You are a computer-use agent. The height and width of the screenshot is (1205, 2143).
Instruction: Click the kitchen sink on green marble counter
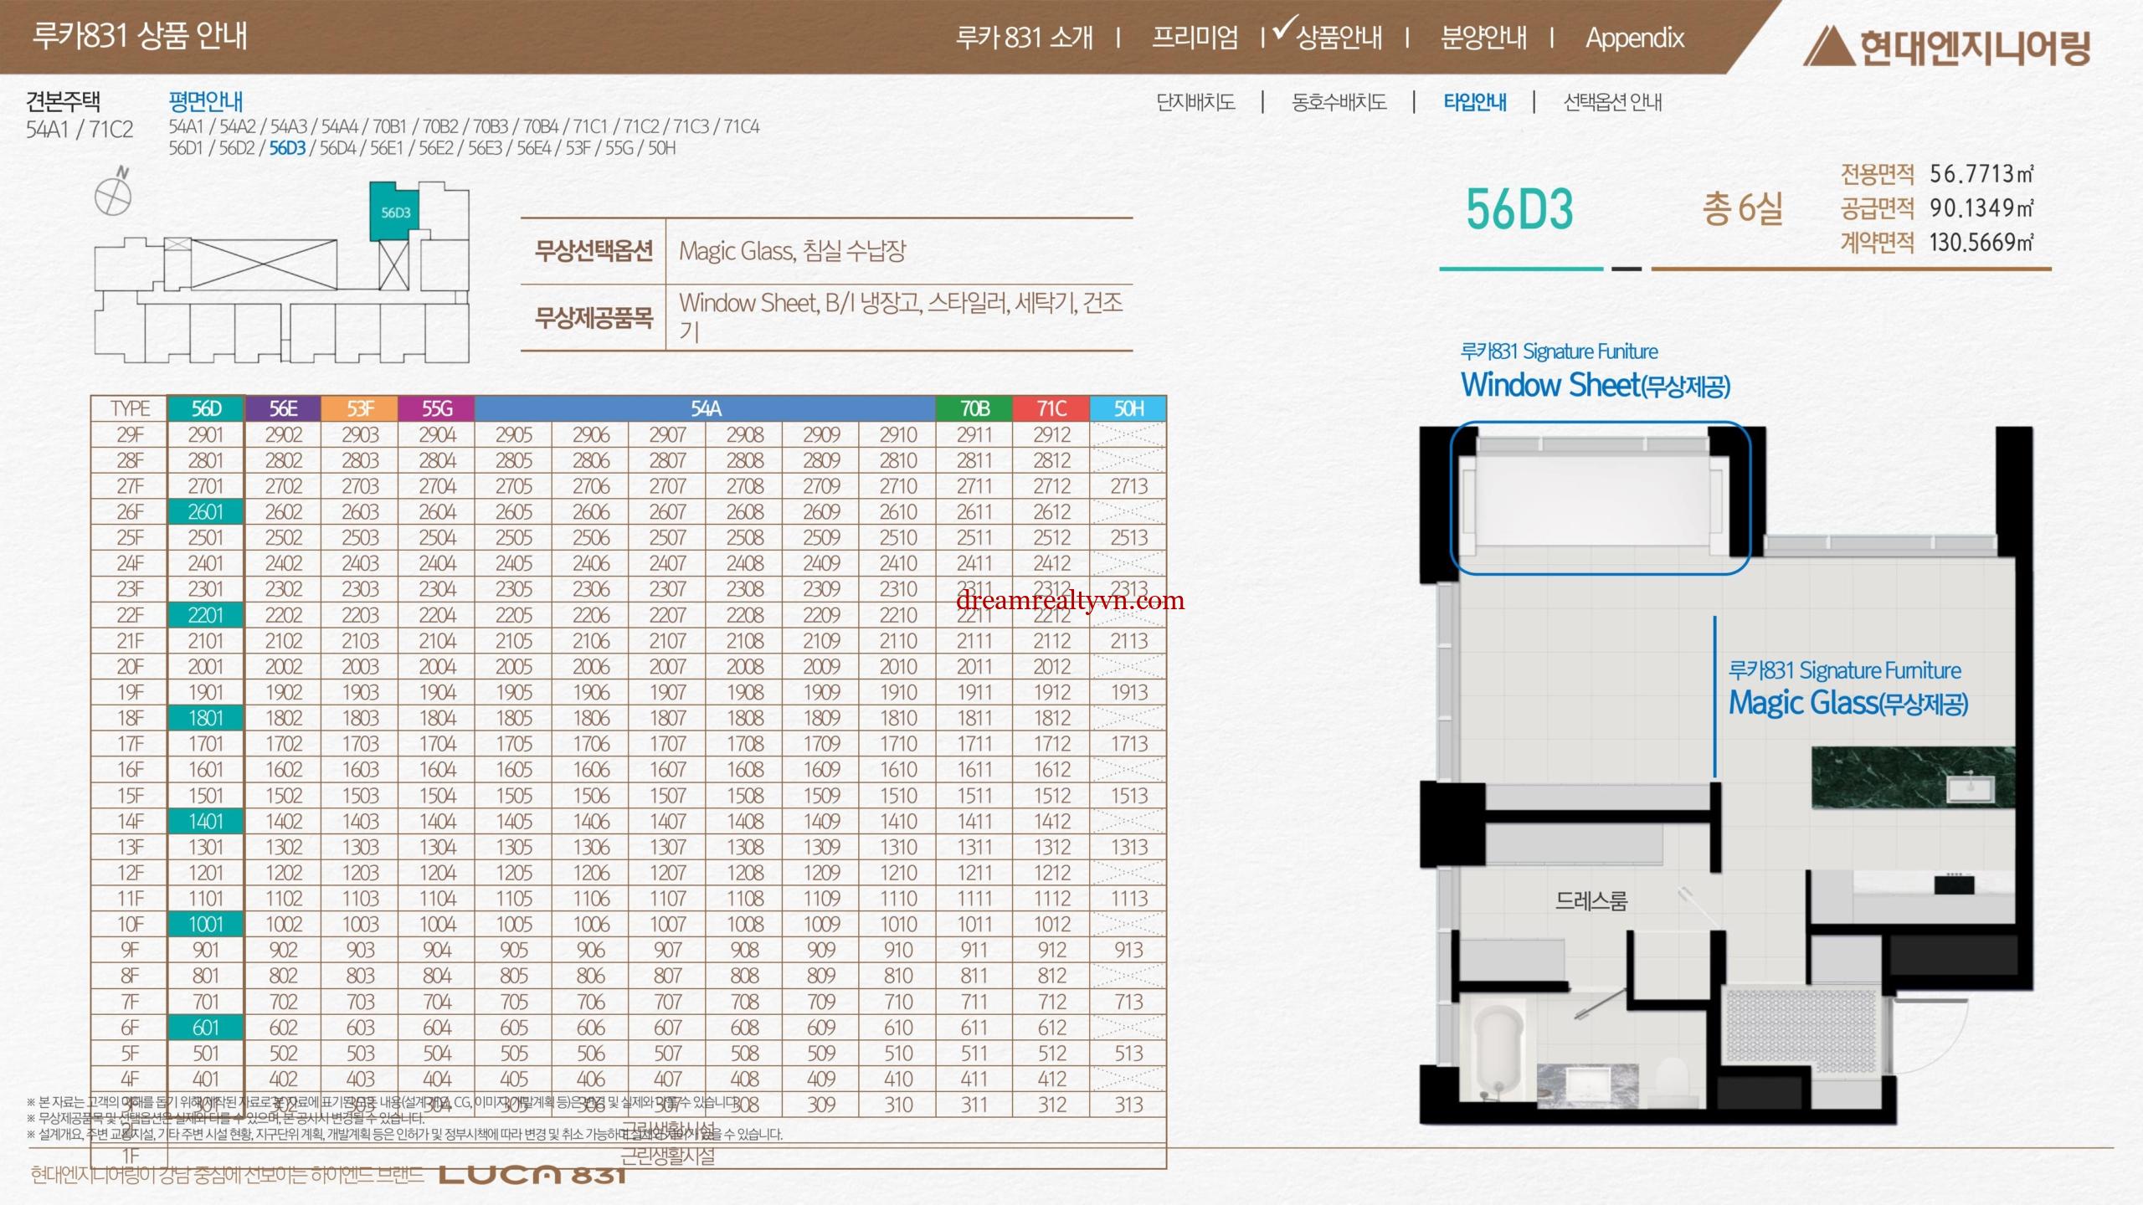tap(1971, 787)
